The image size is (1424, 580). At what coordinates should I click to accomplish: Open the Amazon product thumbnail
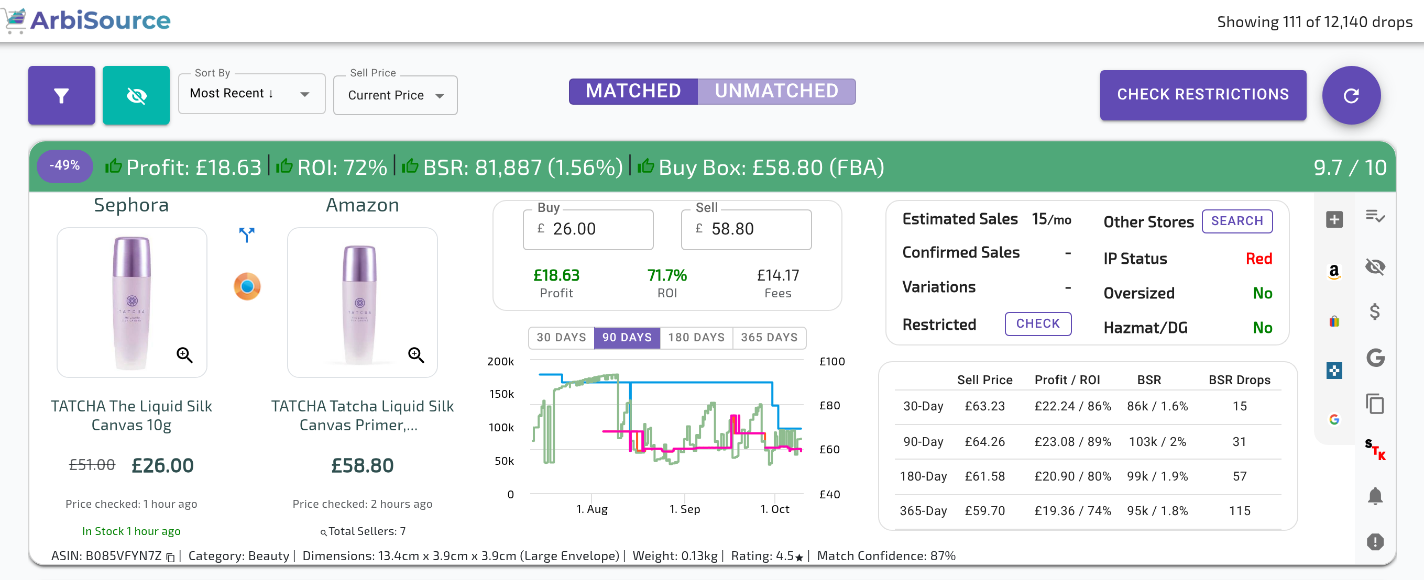click(x=362, y=303)
